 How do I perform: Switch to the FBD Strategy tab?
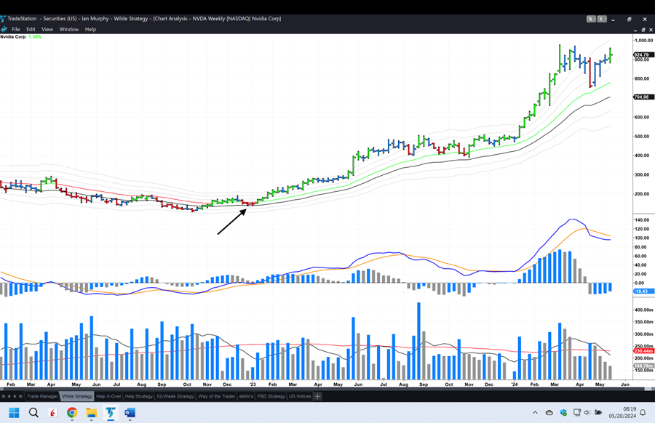click(271, 396)
